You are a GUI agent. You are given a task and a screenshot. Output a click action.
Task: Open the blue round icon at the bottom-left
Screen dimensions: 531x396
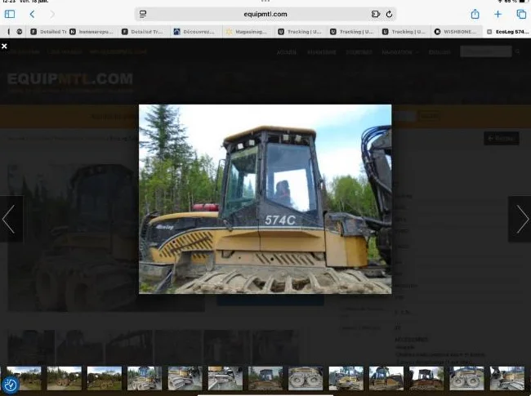tap(10, 385)
